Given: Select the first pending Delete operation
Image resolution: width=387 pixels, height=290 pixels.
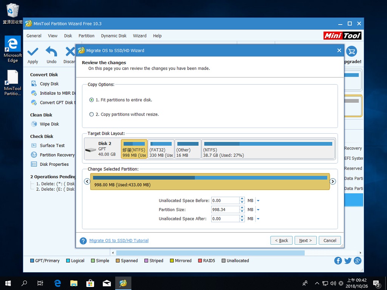Looking at the screenshot, I should tap(55, 184).
